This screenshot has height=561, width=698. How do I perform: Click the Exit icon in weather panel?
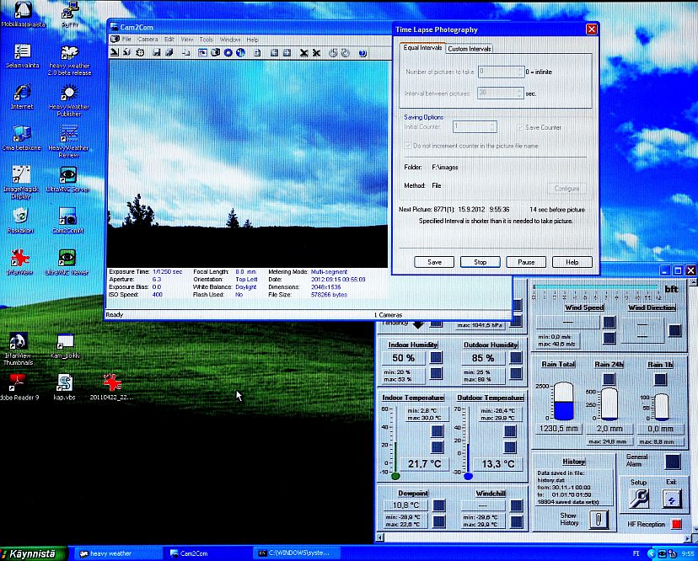point(671,499)
